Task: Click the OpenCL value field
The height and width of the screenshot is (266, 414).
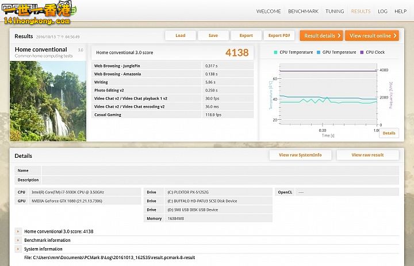Action: tap(347, 192)
